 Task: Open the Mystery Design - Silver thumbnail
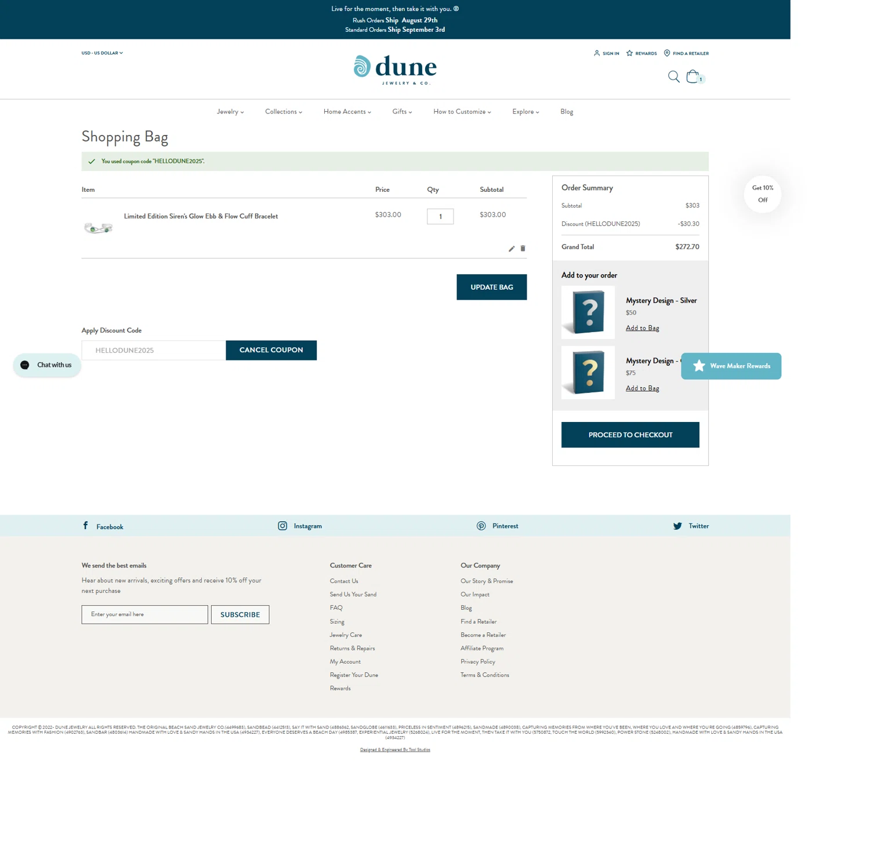click(588, 312)
